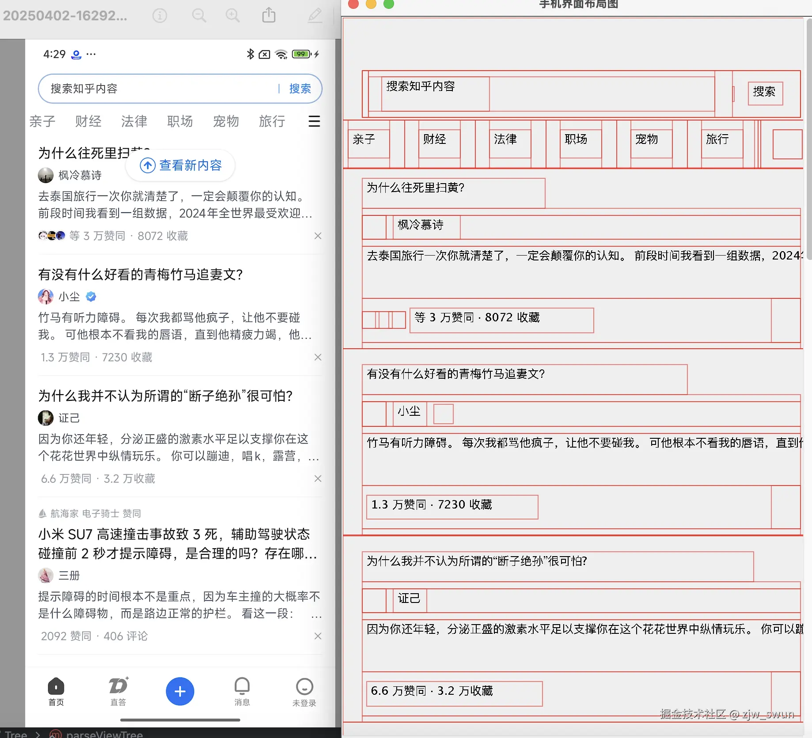Click the 旅行 box in the layout diagram
The height and width of the screenshot is (738, 812).
pos(722,143)
